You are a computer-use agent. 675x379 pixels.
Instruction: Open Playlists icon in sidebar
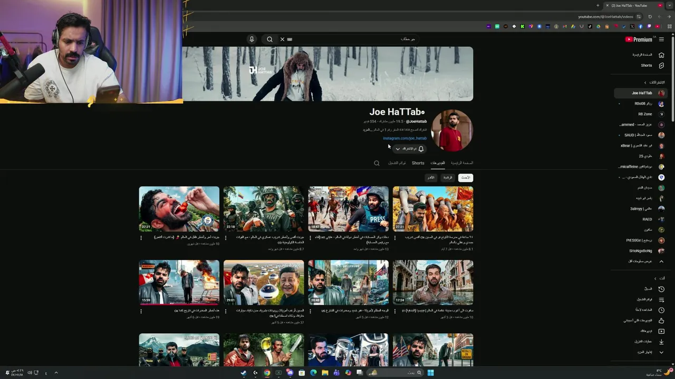click(661, 300)
